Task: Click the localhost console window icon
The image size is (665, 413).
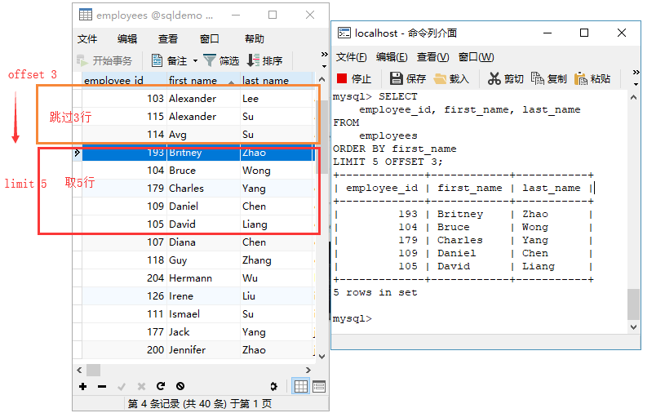Action: (x=344, y=33)
